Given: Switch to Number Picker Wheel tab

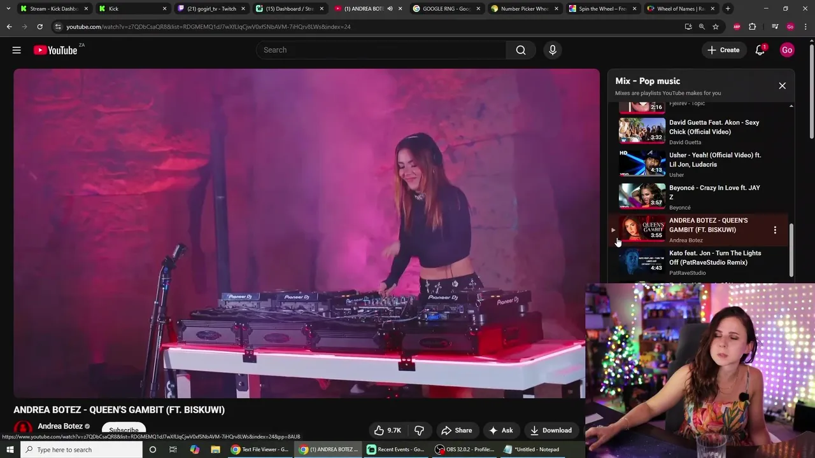Looking at the screenshot, I should tap(525, 9).
